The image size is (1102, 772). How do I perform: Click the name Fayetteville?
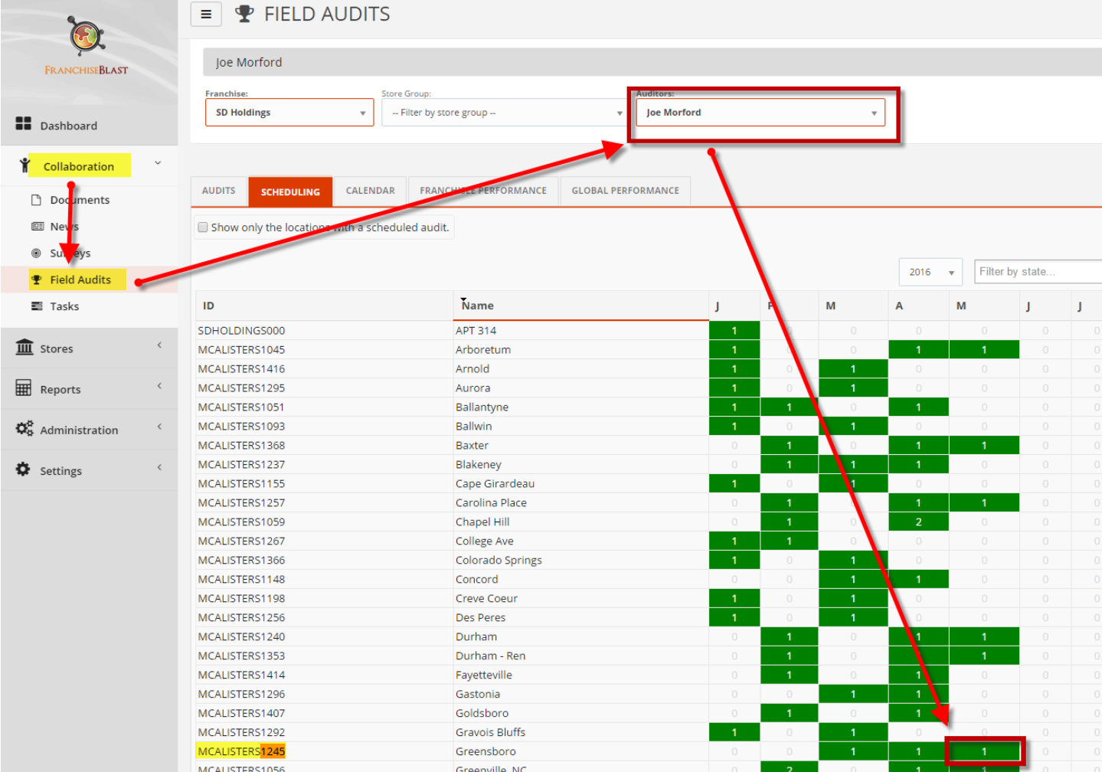[x=484, y=675]
